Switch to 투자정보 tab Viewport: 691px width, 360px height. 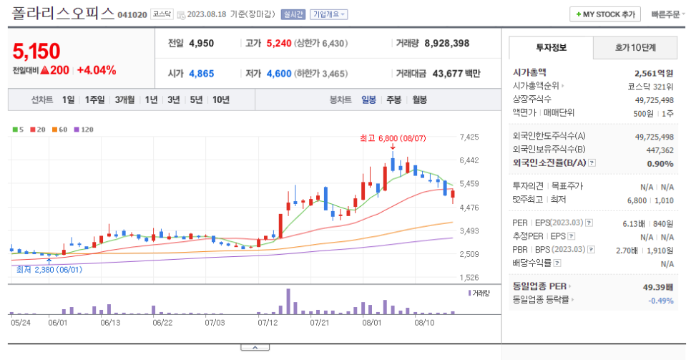coord(551,48)
